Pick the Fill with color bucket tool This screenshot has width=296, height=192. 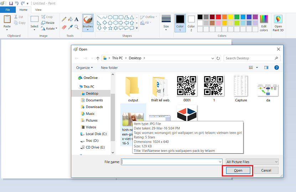[x=70, y=19]
